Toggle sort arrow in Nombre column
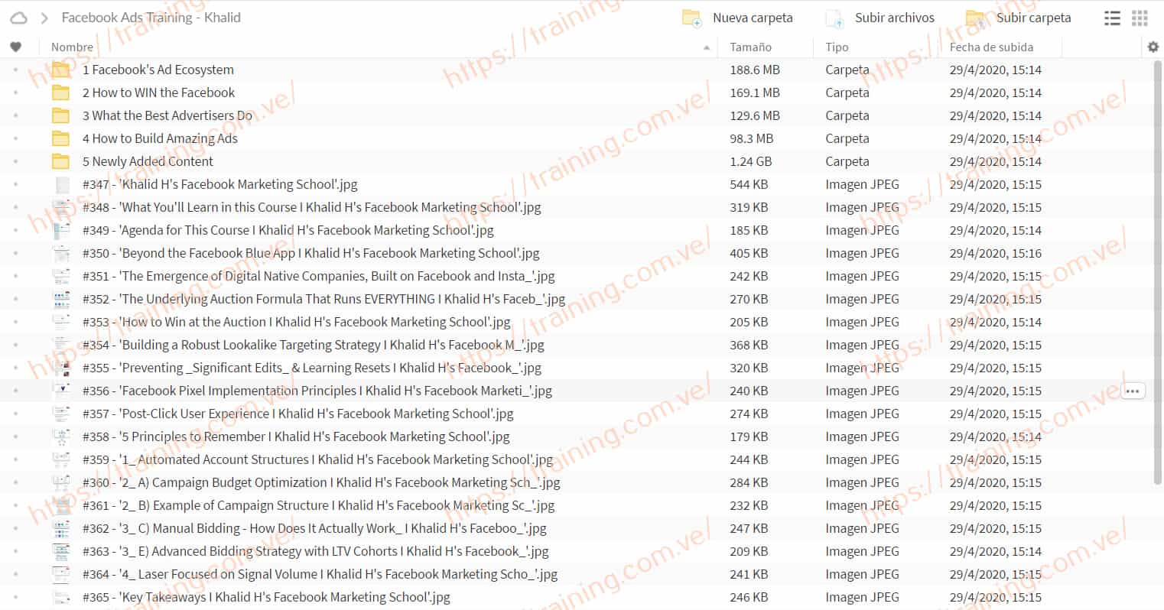 coord(706,47)
